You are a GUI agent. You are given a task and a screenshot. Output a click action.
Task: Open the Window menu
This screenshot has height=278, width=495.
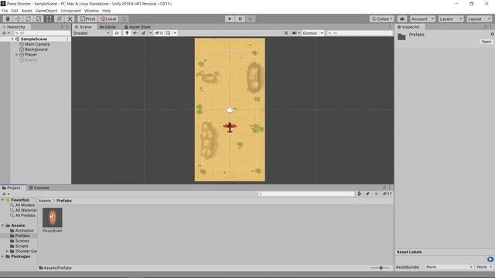coord(91,11)
